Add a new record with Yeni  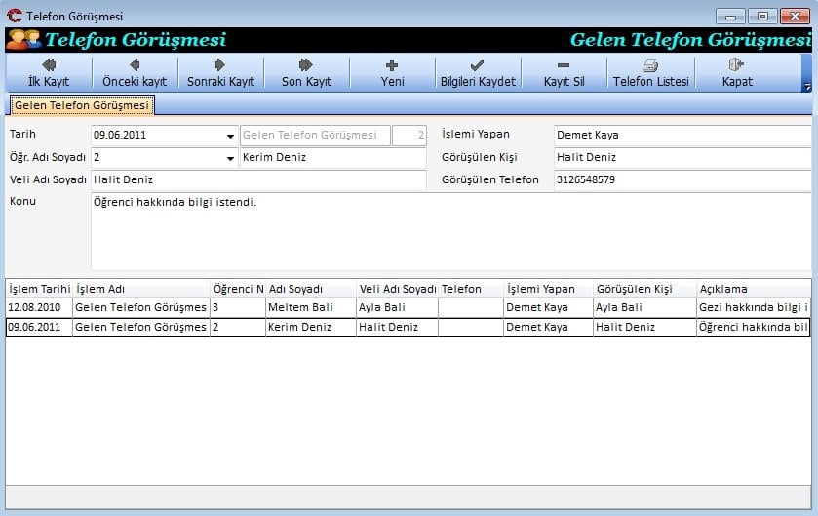(392, 73)
